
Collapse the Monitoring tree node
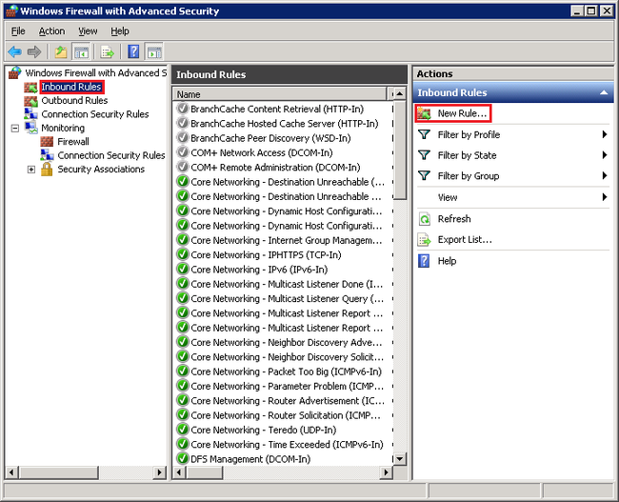[15, 128]
